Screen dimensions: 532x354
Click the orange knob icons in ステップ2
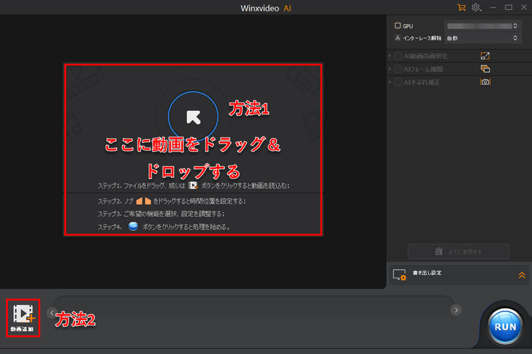144,201
